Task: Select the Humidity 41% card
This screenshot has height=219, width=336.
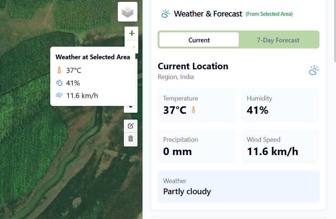Action: point(280,105)
